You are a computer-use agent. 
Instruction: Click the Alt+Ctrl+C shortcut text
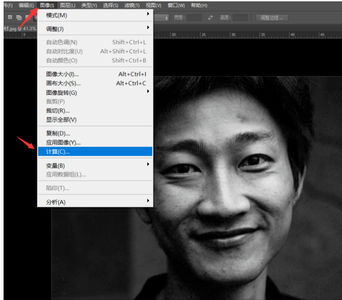(131, 83)
